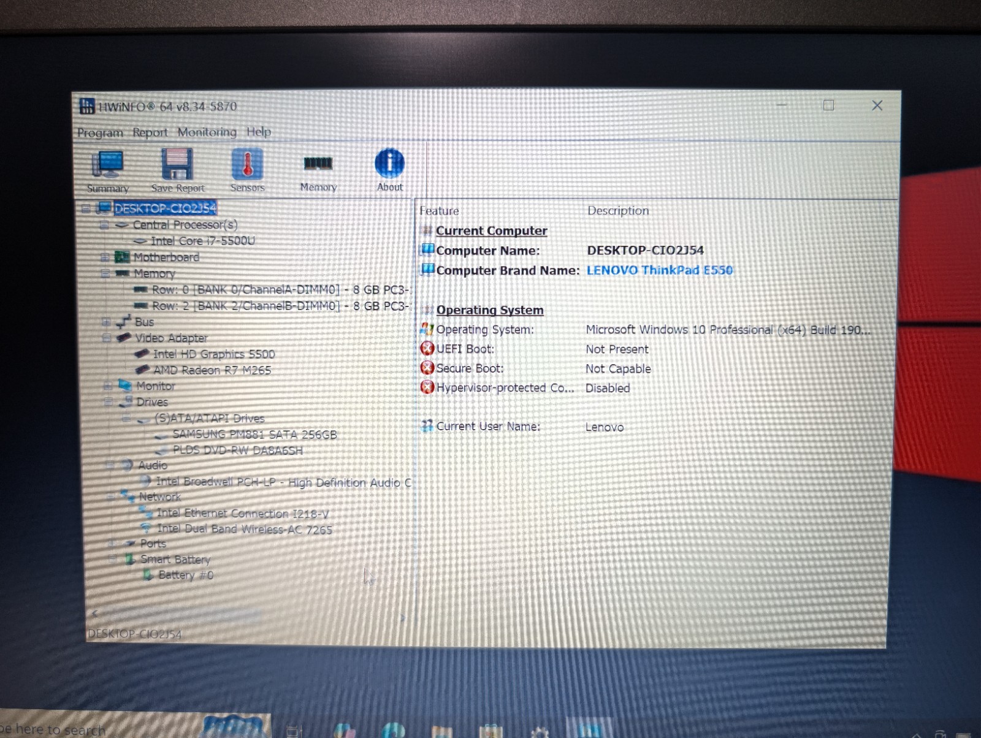Expand the Monitor branch

(107, 386)
